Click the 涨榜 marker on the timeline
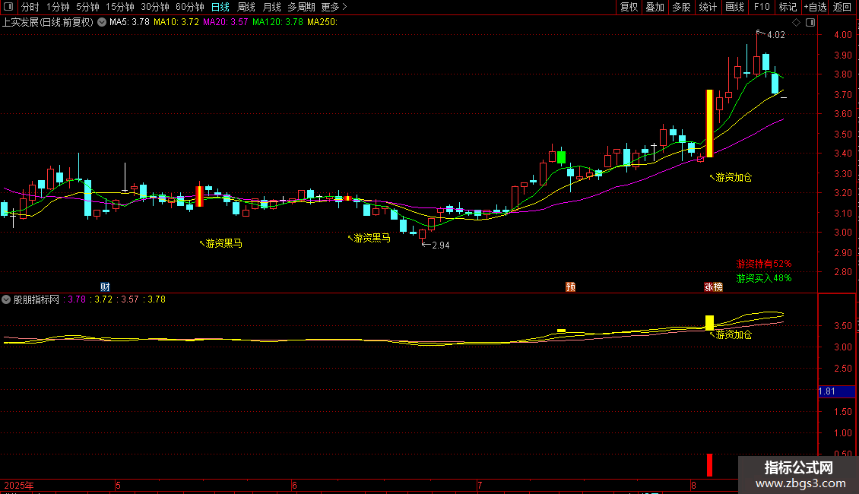 [x=713, y=287]
